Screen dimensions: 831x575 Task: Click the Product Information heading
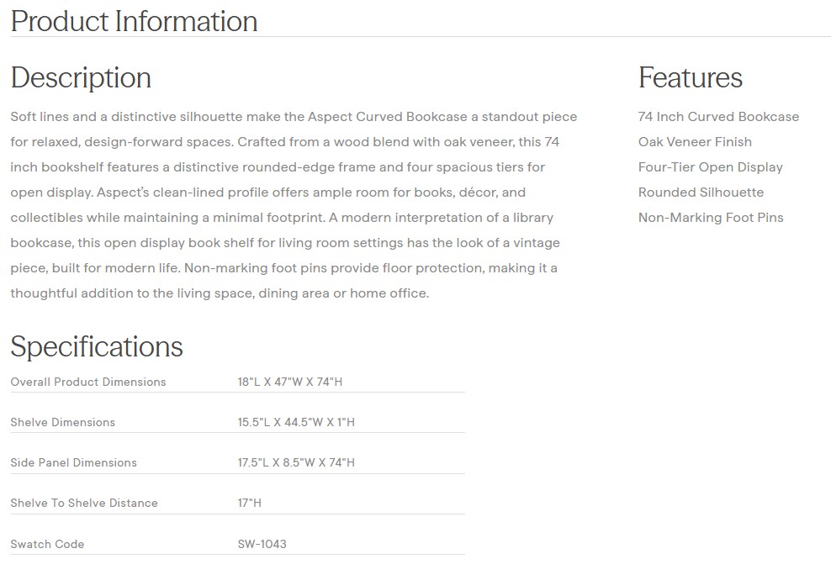click(134, 21)
